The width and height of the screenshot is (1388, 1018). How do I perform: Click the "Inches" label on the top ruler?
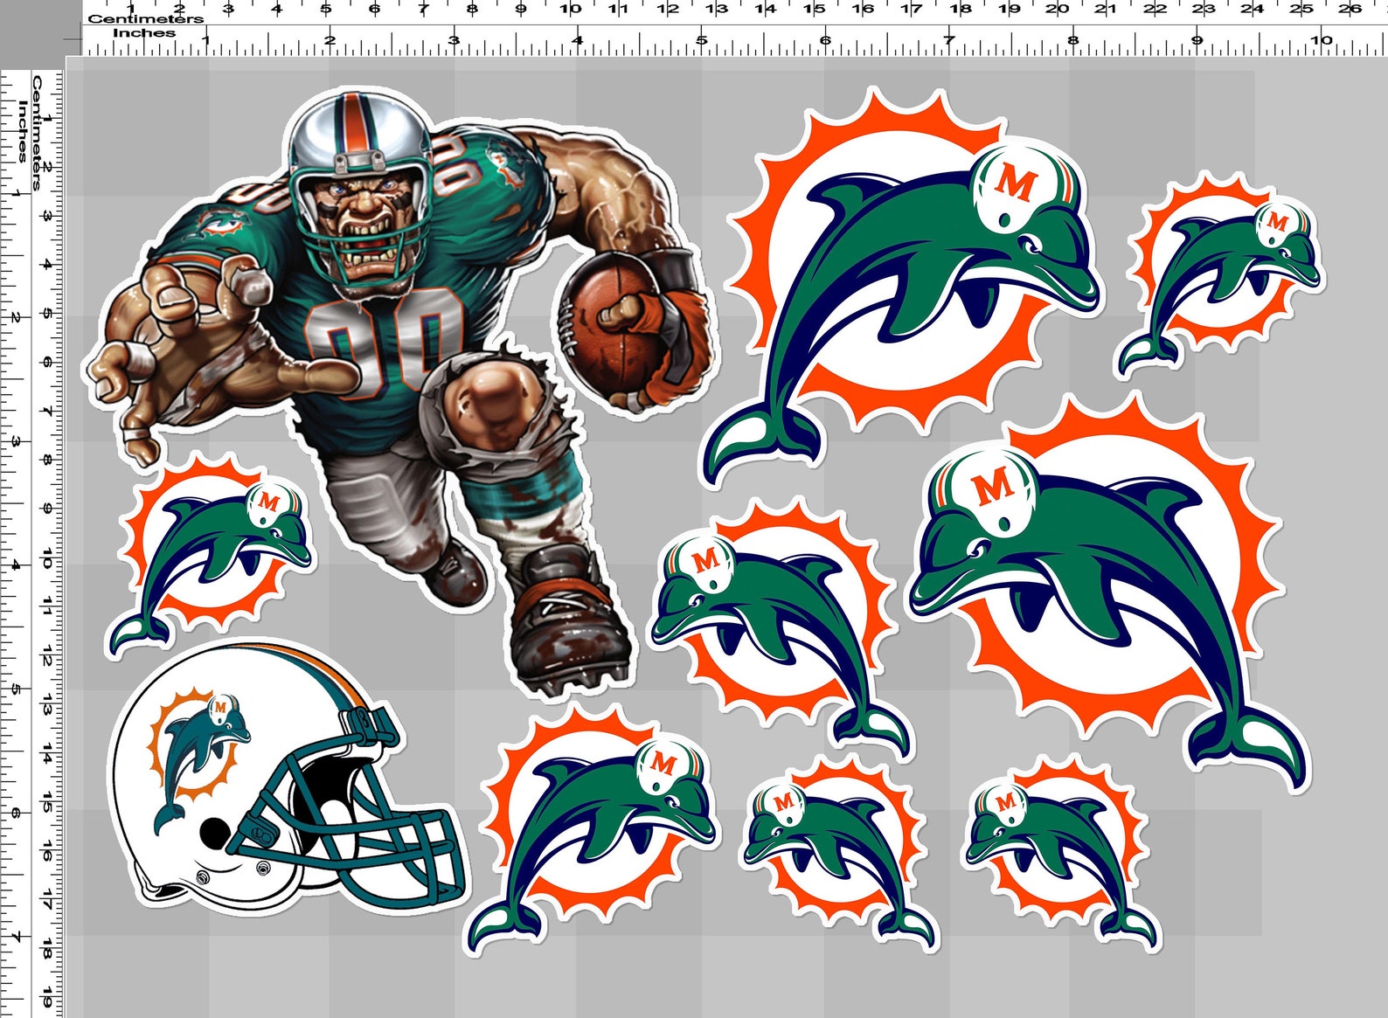pyautogui.click(x=144, y=32)
